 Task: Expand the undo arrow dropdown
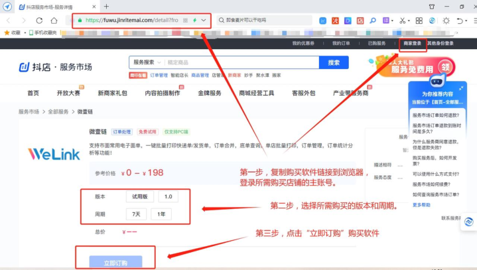pos(466,21)
